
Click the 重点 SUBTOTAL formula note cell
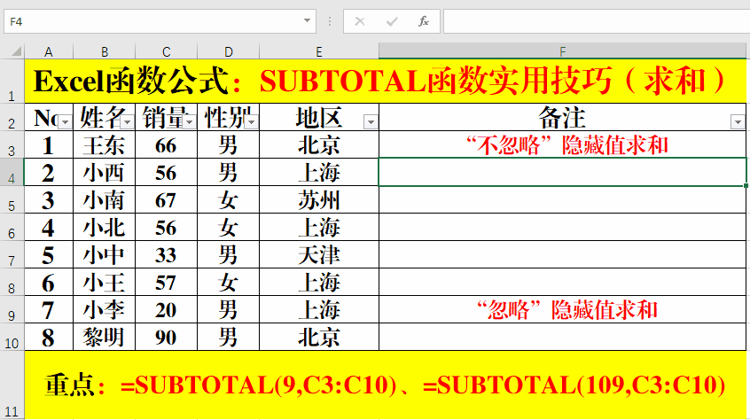(x=386, y=385)
